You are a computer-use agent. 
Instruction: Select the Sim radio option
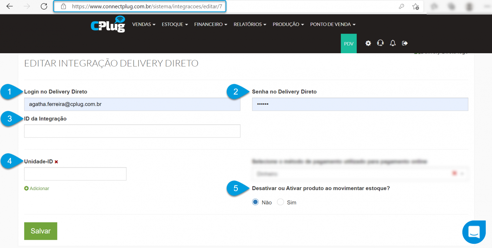(x=280, y=202)
